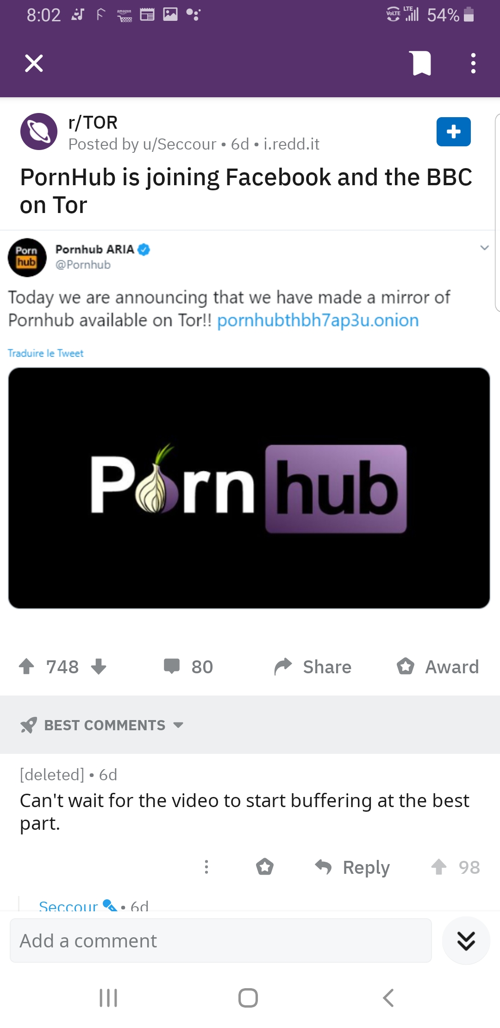Award the buffering comment via badge icon

[265, 867]
